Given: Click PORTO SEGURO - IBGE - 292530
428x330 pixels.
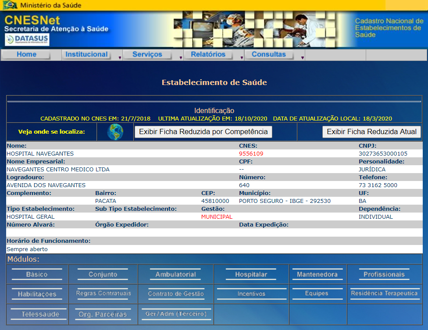Looking at the screenshot, I should 285,201.
